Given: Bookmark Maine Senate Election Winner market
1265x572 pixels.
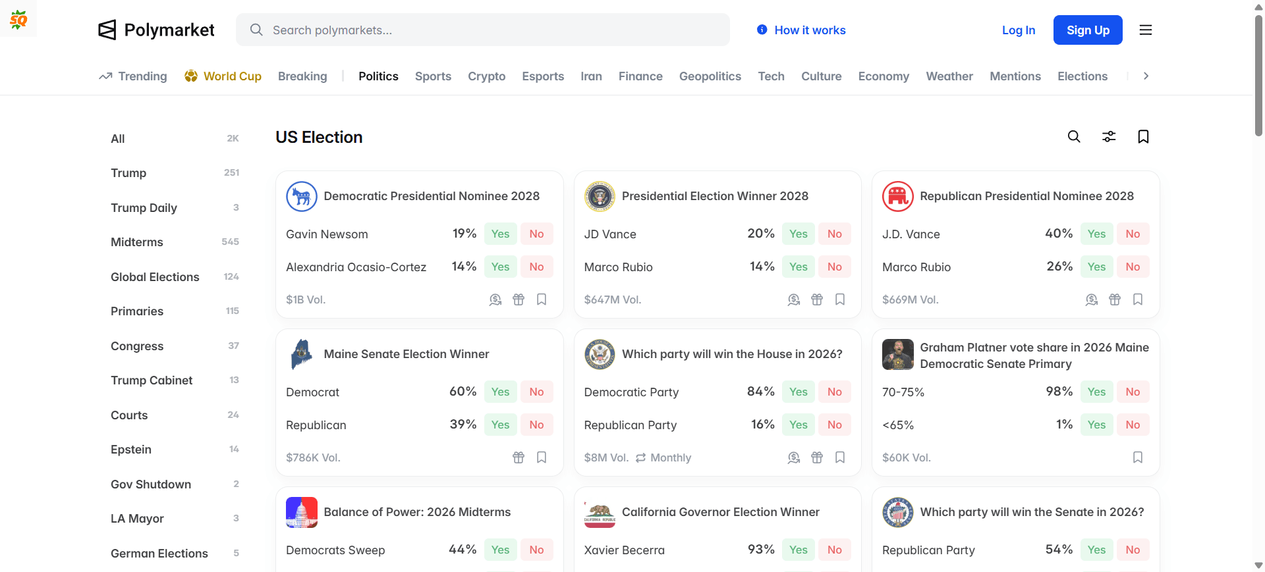Looking at the screenshot, I should (x=542, y=457).
